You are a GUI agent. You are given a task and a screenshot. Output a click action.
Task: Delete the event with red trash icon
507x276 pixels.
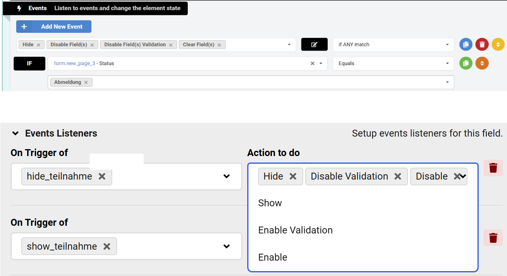[482, 45]
